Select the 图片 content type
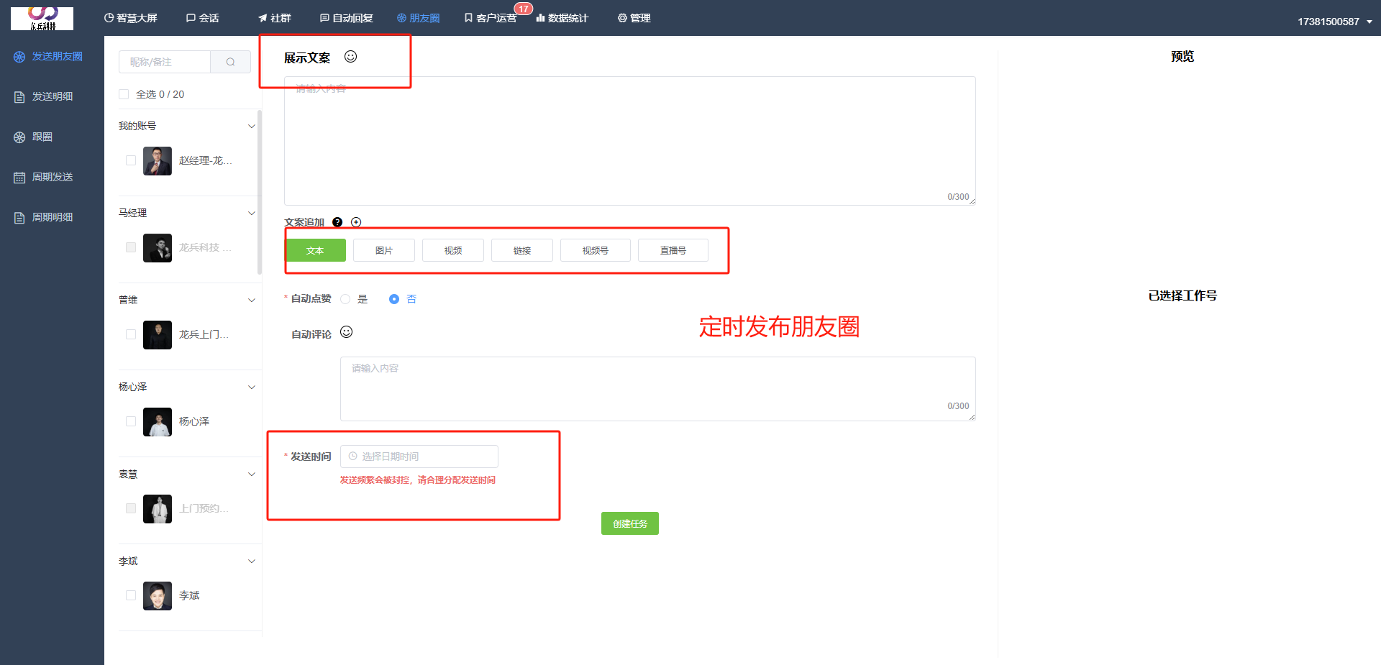Screen dimensions: 1381x665 pyautogui.click(x=384, y=250)
